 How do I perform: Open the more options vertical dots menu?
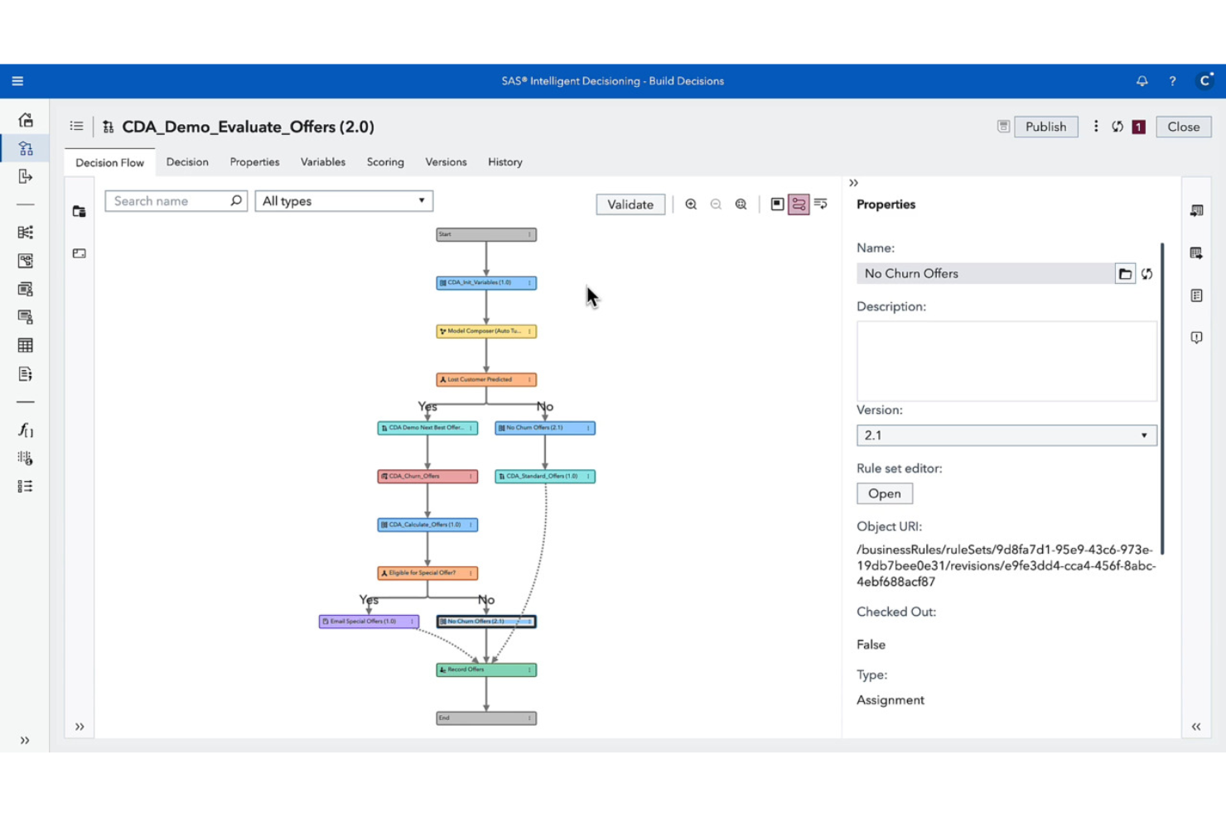coord(1096,127)
